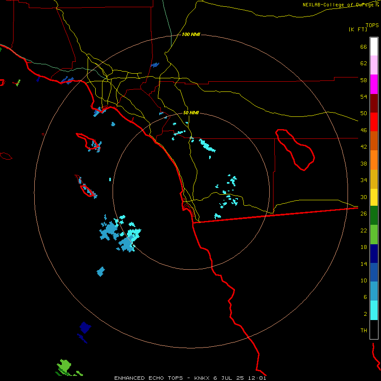Image resolution: width=381 pixels, height=381 pixels.
Task: Click the dark green 30 kft legend swatch
Action: (374, 215)
